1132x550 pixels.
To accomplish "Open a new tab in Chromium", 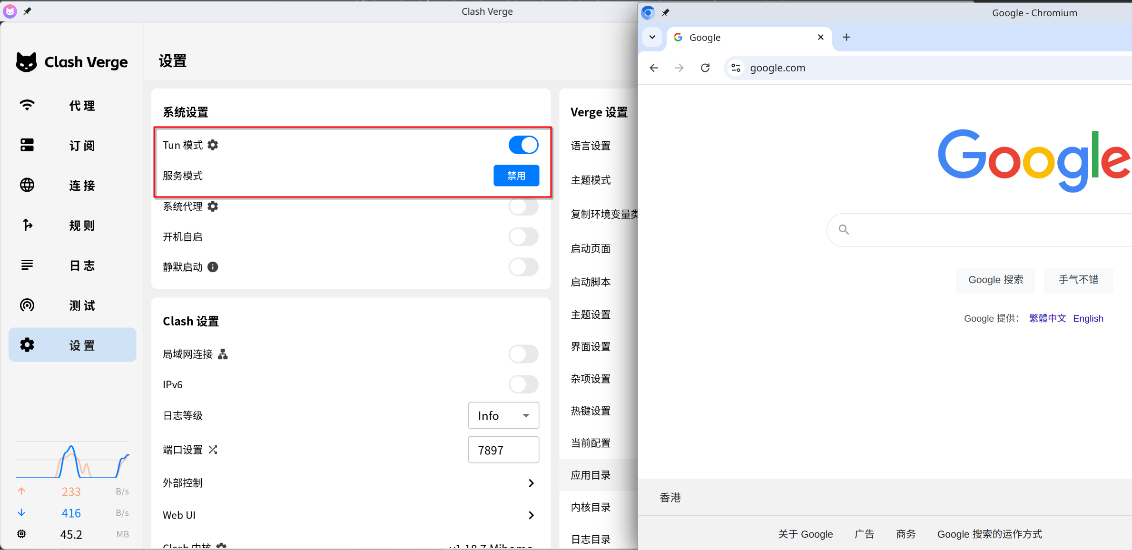I will (847, 37).
